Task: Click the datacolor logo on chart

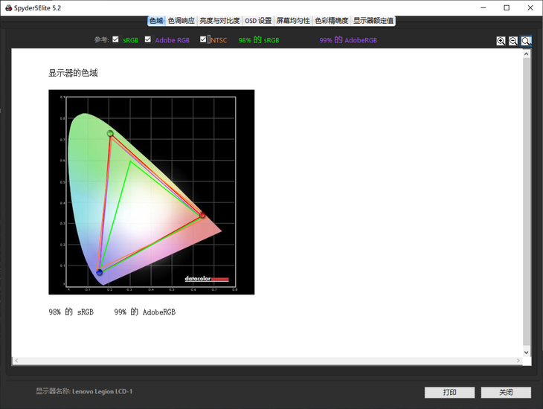Action: (207, 278)
